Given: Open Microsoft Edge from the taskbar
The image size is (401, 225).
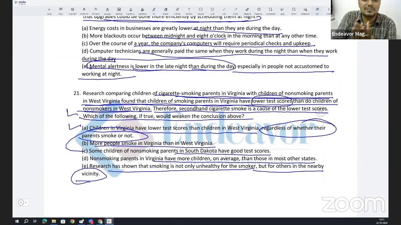Looking at the screenshot, I should pyautogui.click(x=44, y=221).
